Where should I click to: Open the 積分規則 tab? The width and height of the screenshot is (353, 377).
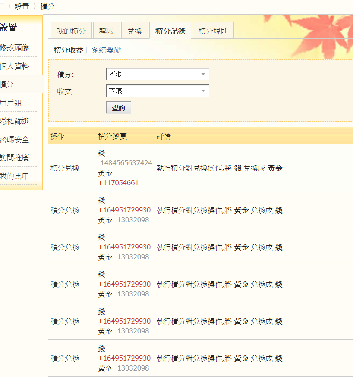(213, 31)
